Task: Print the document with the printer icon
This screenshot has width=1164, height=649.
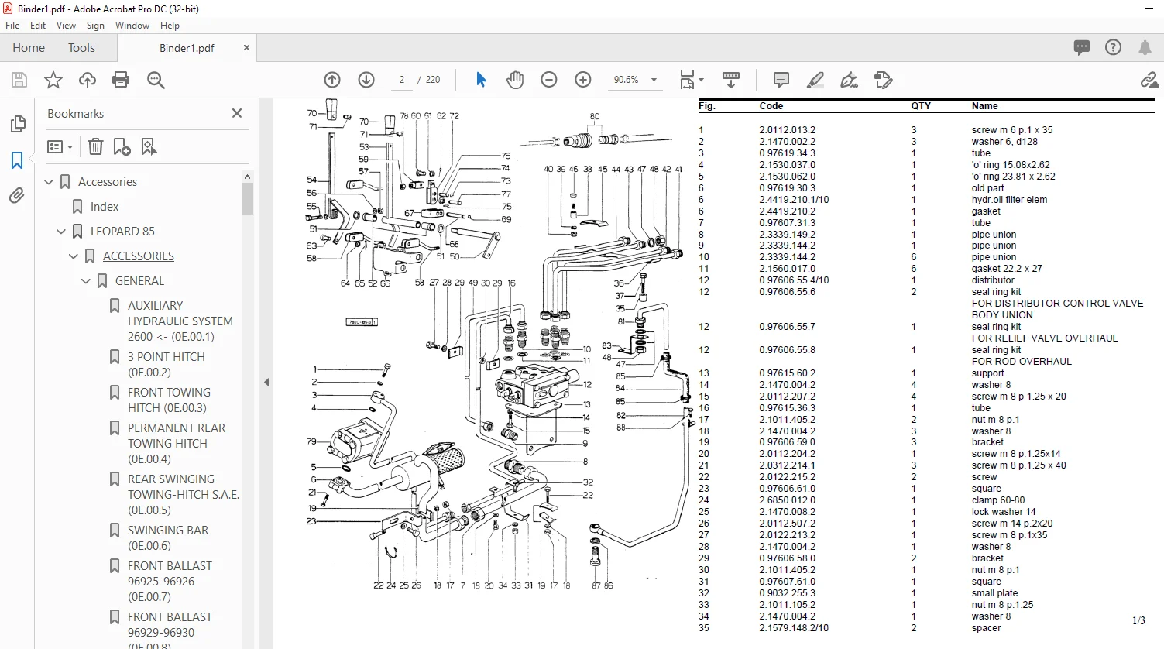Action: pyautogui.click(x=121, y=80)
